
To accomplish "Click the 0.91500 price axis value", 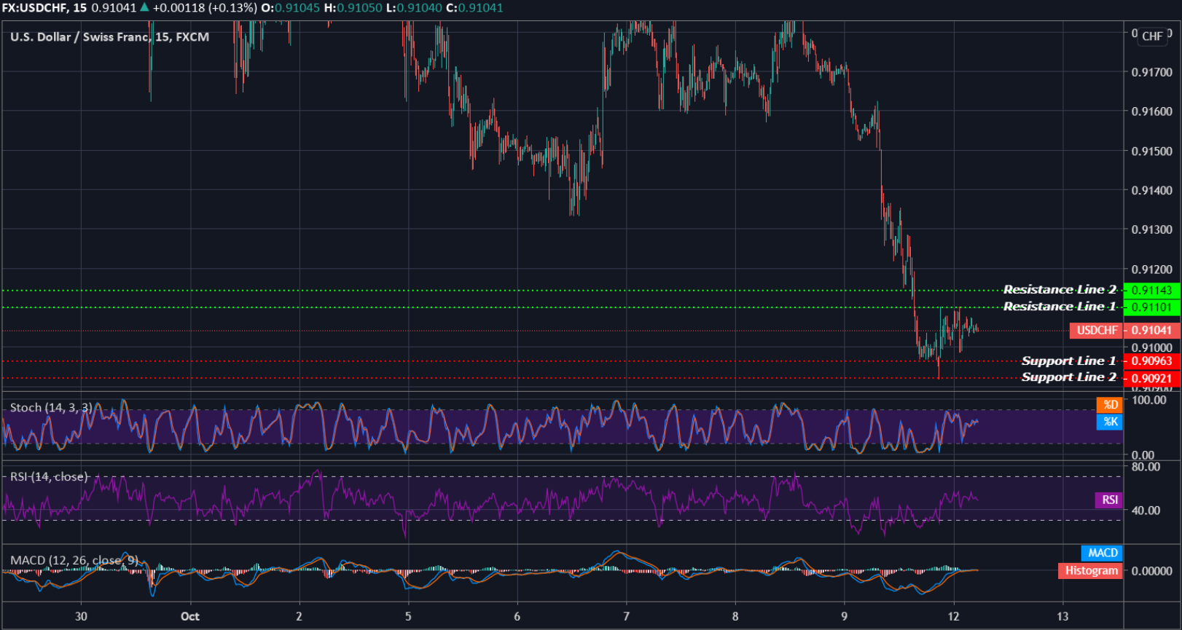I will [x=1152, y=151].
